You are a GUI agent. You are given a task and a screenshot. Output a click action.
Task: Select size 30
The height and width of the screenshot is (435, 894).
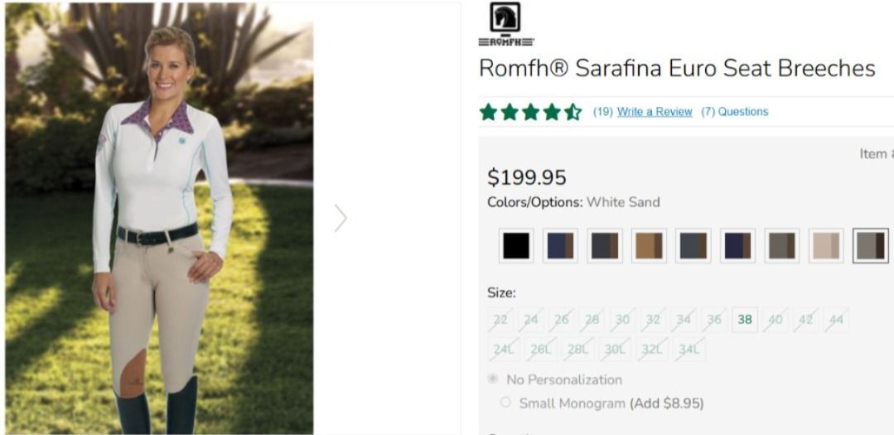pos(622,320)
